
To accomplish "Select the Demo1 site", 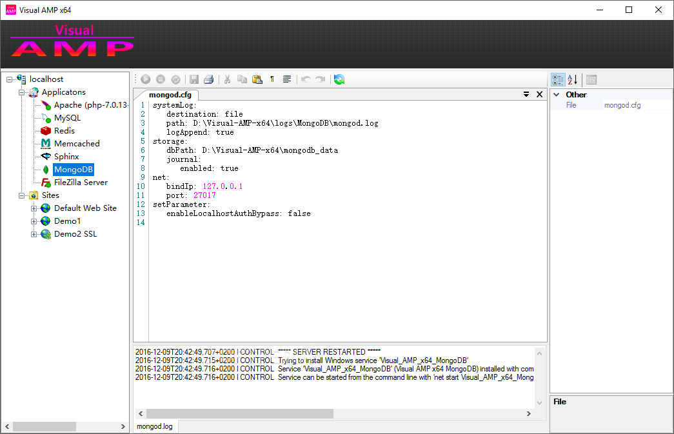I will [x=68, y=221].
